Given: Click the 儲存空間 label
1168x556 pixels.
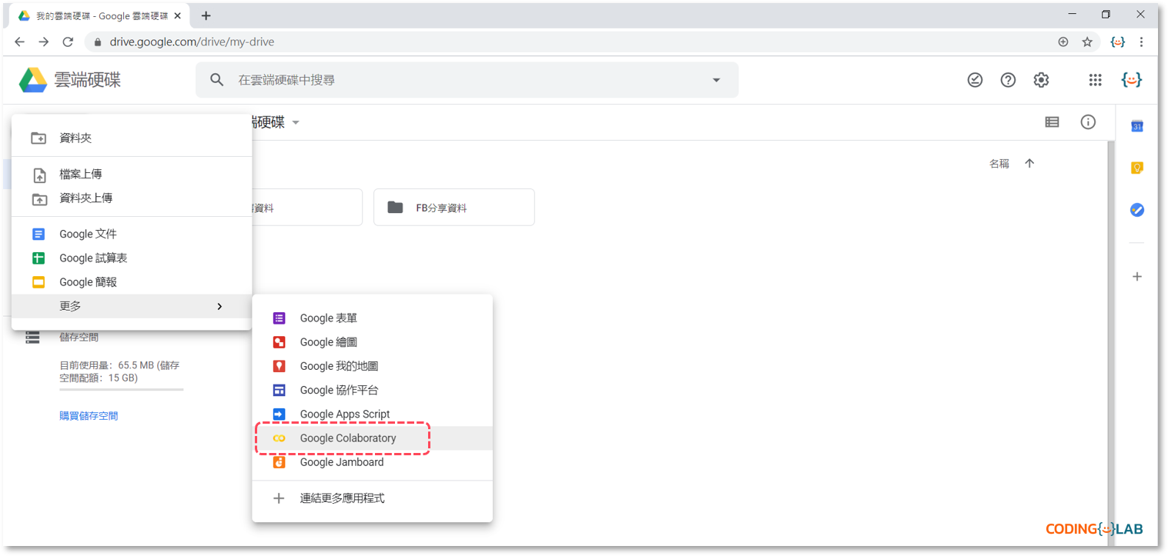Looking at the screenshot, I should (x=79, y=338).
